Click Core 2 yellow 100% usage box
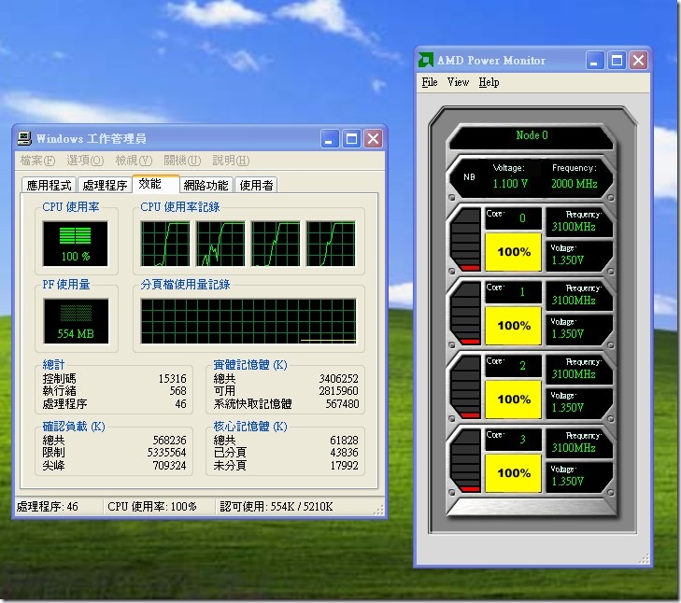This screenshot has height=603, width=681. pyautogui.click(x=514, y=400)
